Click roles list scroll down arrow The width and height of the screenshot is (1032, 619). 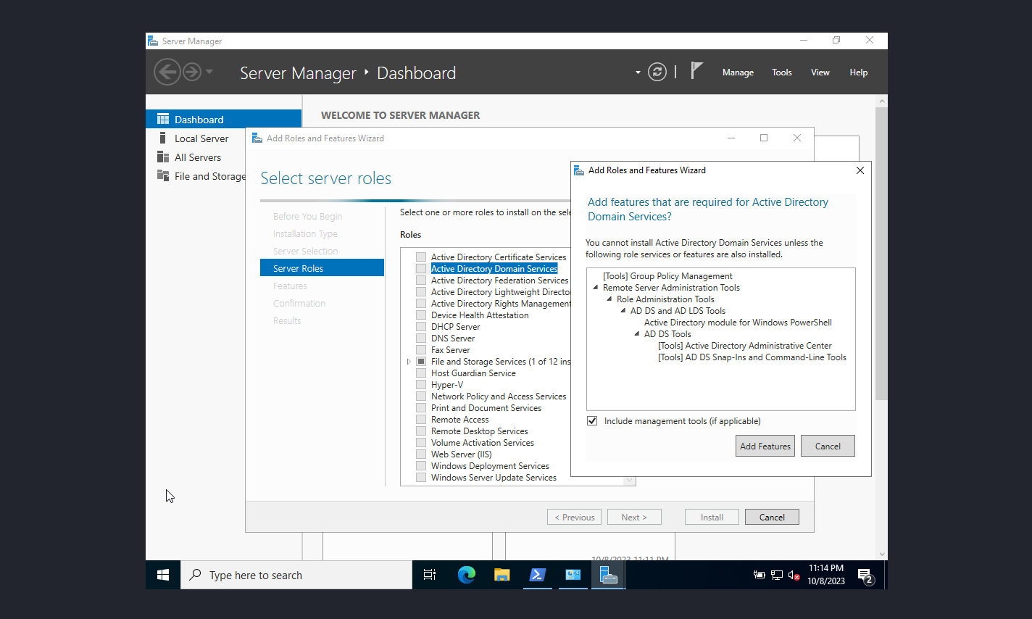pos(629,480)
